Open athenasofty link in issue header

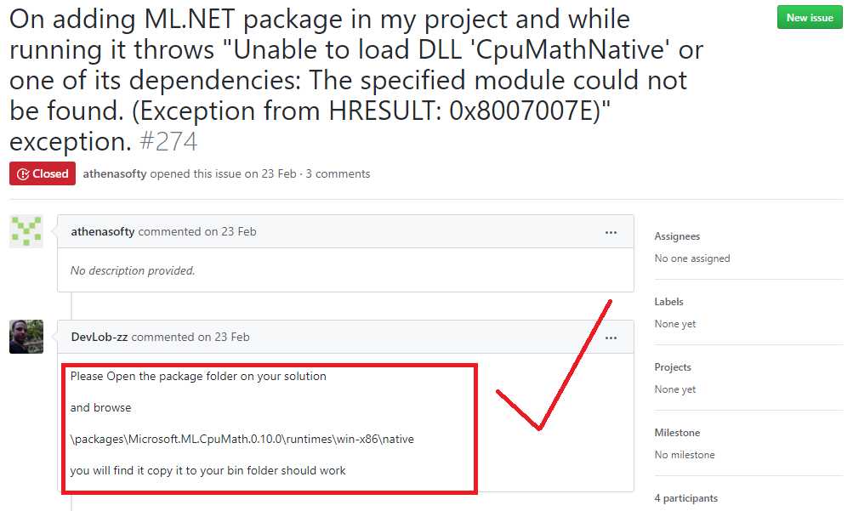click(115, 173)
